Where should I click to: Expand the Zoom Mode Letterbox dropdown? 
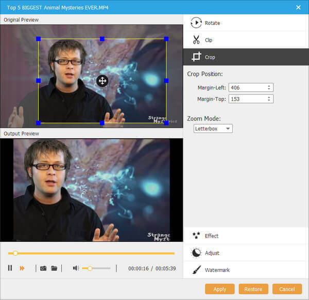coord(213,128)
